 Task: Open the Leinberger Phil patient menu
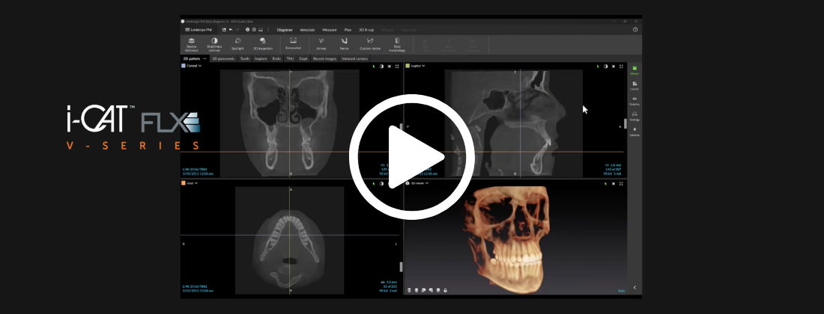(x=199, y=30)
